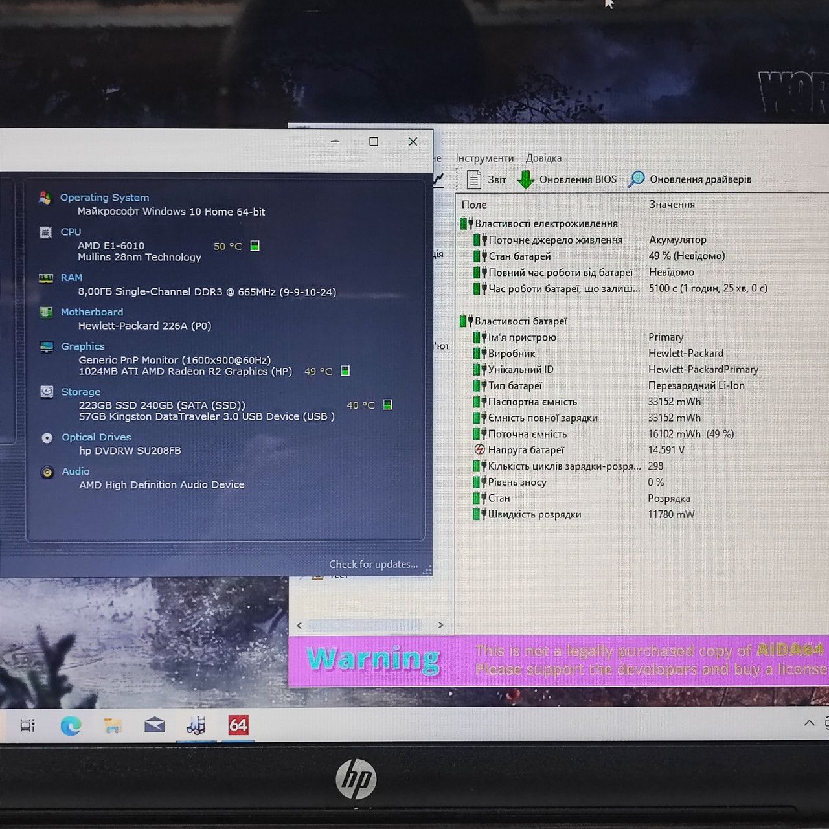The width and height of the screenshot is (829, 829).
Task: Open the Graphics section link in Speccy
Action: (x=83, y=346)
